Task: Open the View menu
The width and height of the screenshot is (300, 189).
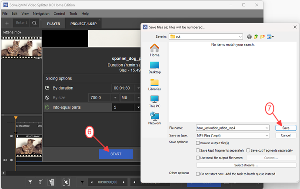Action: 25,13
